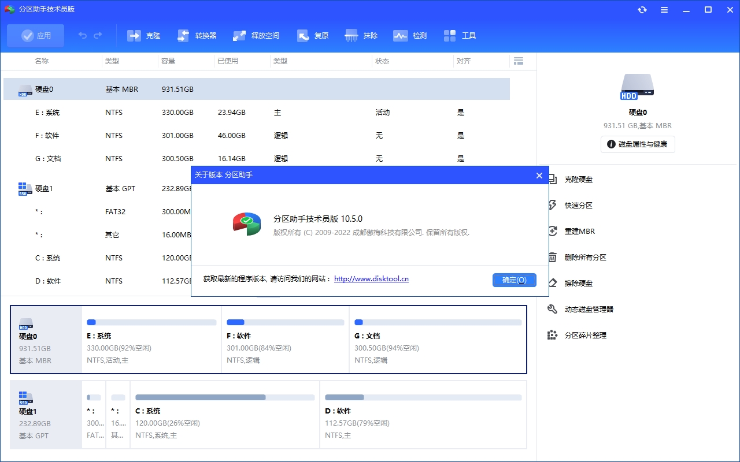Screen dimensions: 740x462
Task: Open the Restore (复原) tool
Action: point(304,36)
